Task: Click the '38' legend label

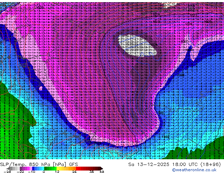Action: coord(92,172)
